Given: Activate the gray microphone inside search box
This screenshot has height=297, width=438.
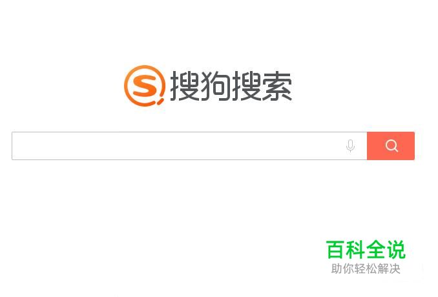Looking at the screenshot, I should (x=350, y=146).
